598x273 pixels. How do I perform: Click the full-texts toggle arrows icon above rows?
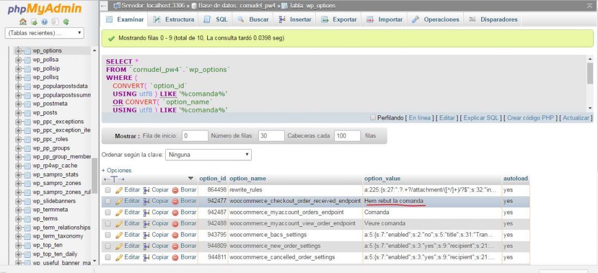[x=114, y=179]
